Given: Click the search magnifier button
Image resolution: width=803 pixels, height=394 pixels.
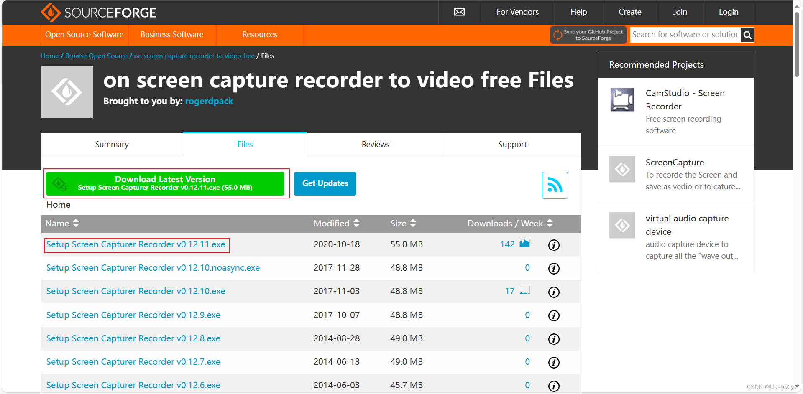Looking at the screenshot, I should pyautogui.click(x=747, y=35).
